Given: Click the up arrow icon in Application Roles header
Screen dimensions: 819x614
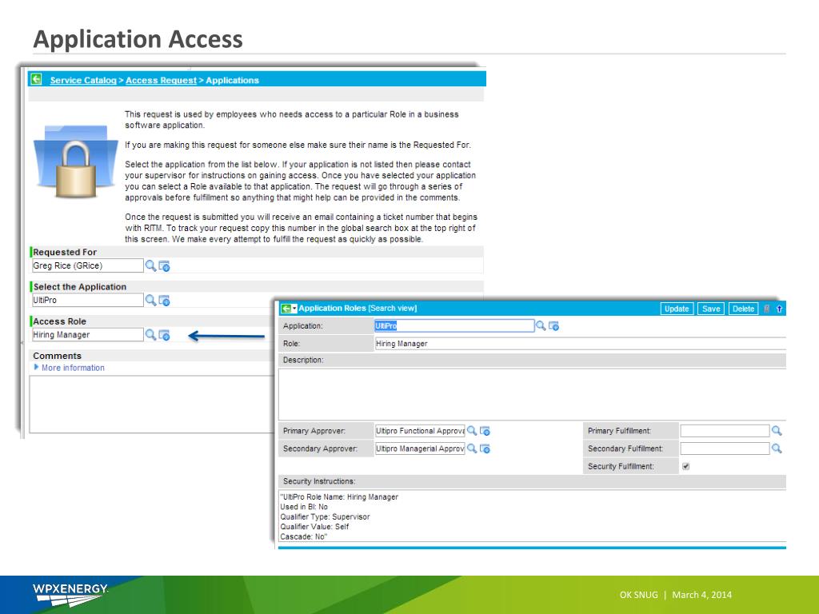Looking at the screenshot, I should (x=779, y=309).
